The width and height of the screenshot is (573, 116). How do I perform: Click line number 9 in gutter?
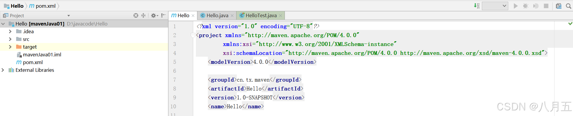pyautogui.click(x=175, y=98)
